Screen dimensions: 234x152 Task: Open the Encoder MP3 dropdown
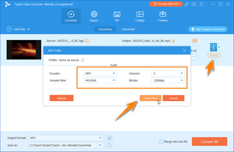coord(100,73)
